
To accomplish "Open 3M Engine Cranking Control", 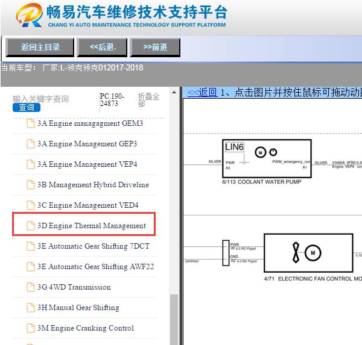I will (x=84, y=328).
